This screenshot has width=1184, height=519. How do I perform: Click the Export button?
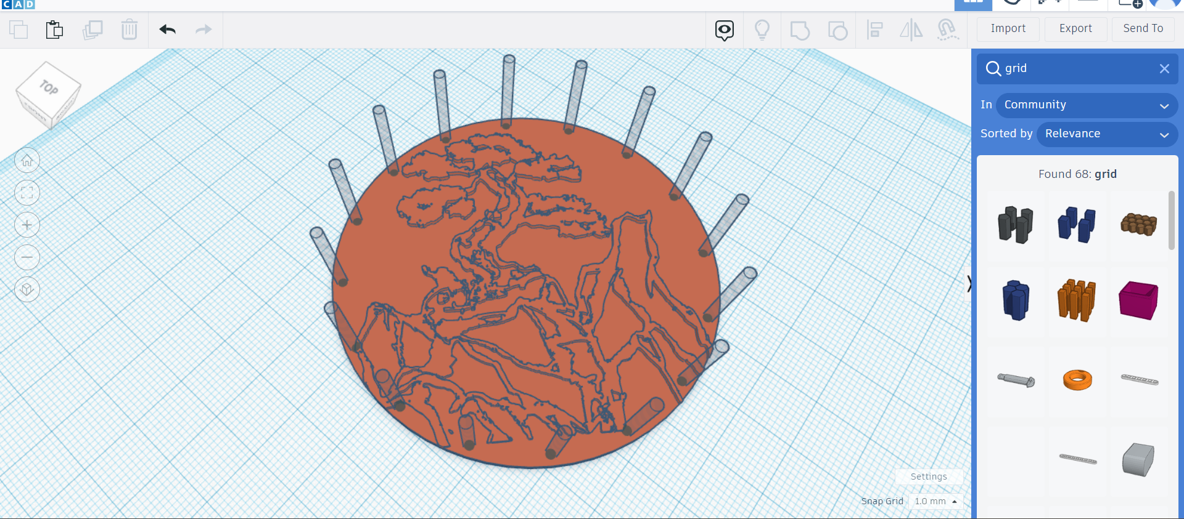coord(1075,29)
